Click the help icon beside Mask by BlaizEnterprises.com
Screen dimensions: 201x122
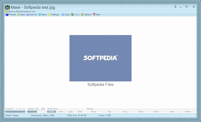coord(6,11)
